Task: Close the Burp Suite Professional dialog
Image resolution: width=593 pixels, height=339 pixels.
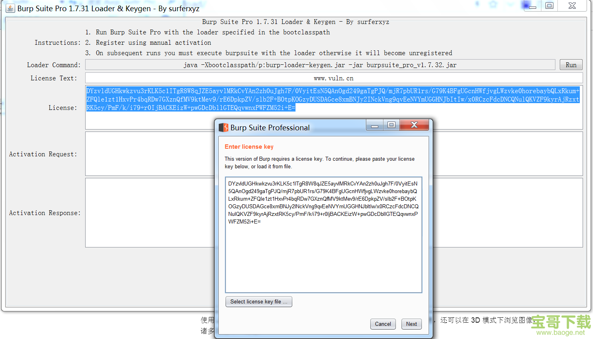Action: tap(414, 125)
